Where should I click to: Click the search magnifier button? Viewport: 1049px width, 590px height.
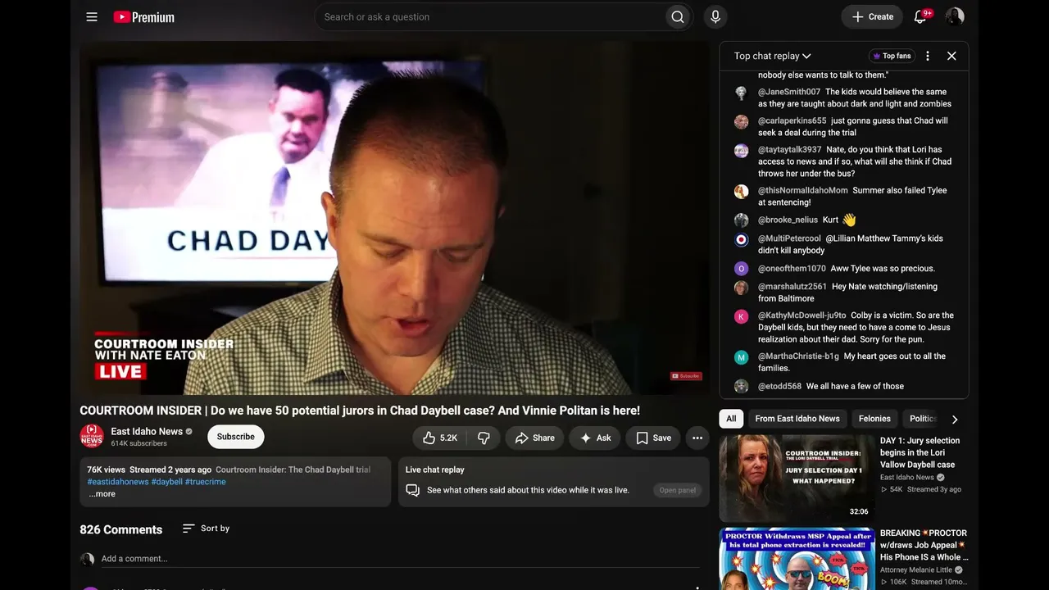(678, 17)
